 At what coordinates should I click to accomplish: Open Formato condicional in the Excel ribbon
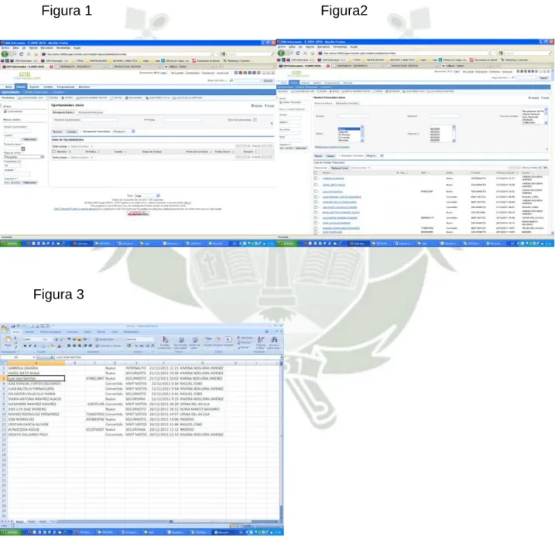coord(165,343)
